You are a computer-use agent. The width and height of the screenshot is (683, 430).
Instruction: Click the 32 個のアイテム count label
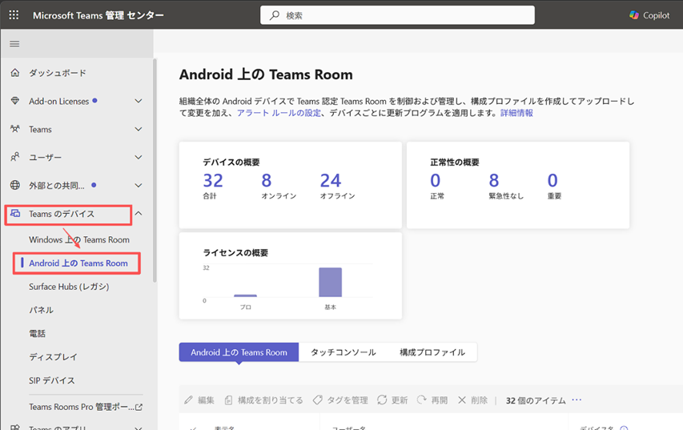536,400
